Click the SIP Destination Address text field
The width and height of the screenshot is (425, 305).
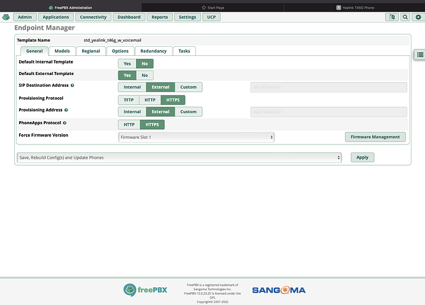[328, 87]
